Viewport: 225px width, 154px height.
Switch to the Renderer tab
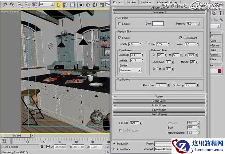click(131, 2)
